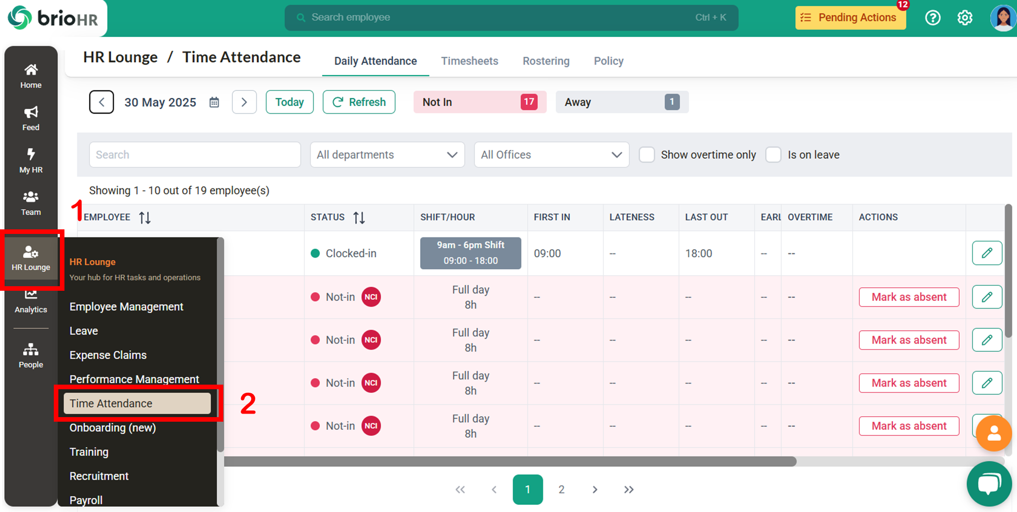The image size is (1017, 512).
Task: Expand the All Offices dropdown
Action: pos(552,155)
